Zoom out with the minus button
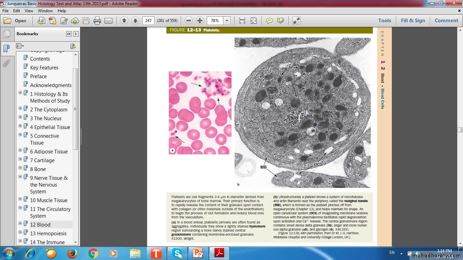Screen dimensions: 463x260 point(189,21)
